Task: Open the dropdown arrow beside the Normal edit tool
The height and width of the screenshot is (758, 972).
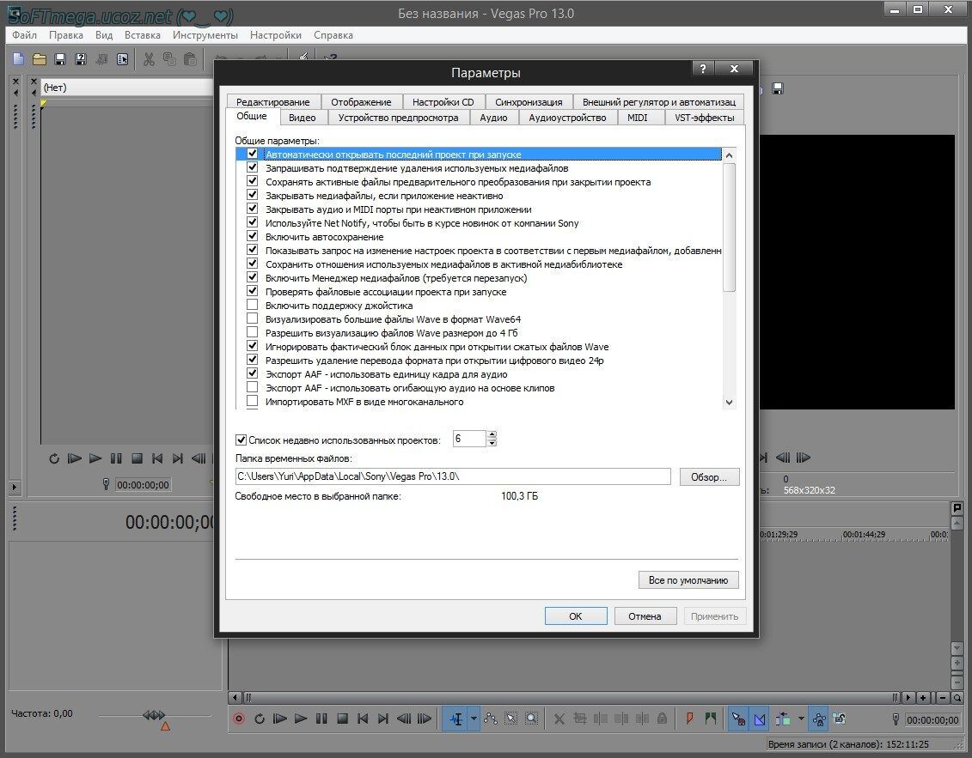Action: tap(473, 719)
